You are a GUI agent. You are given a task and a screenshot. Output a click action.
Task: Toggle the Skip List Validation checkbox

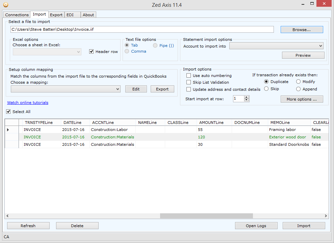tap(189, 82)
